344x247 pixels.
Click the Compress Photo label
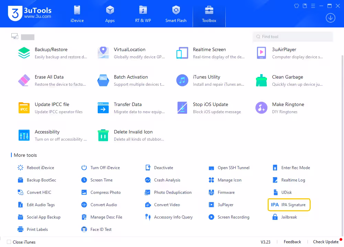pyautogui.click(x=106, y=192)
